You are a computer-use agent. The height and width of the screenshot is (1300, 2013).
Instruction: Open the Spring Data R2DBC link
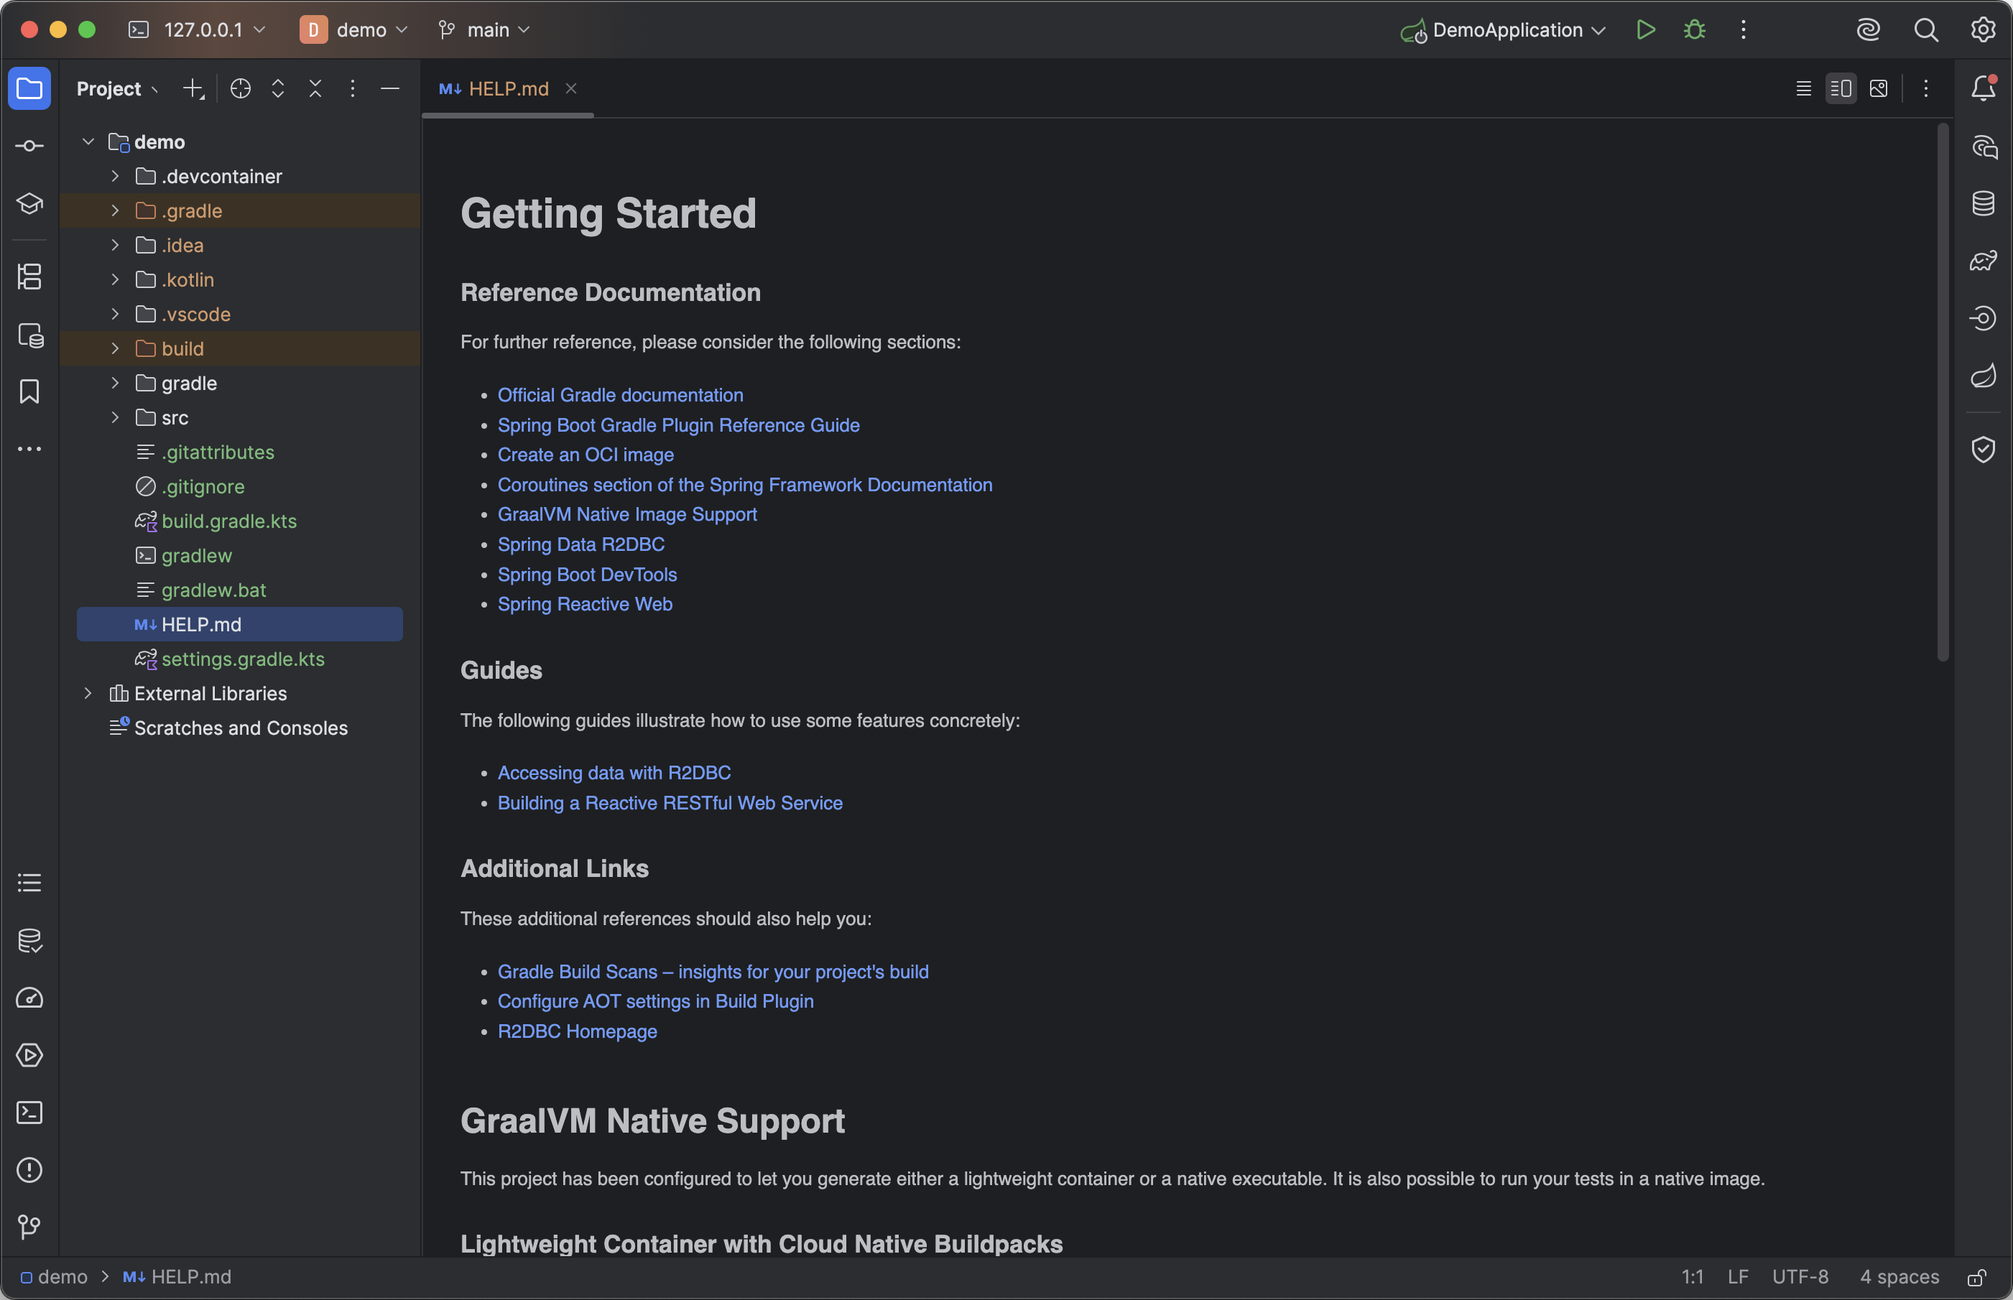point(580,544)
